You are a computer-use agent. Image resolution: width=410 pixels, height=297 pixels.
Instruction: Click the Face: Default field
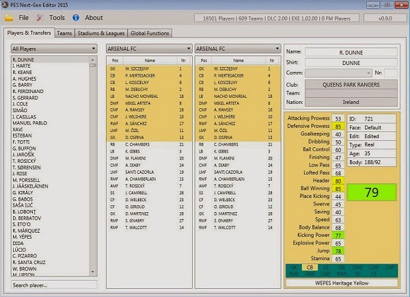coord(372,127)
